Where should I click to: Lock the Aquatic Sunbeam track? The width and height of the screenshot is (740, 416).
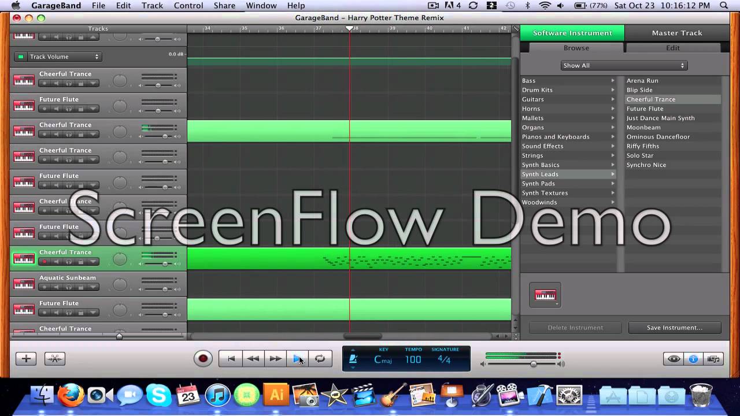[x=80, y=287]
